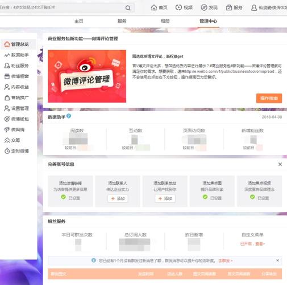Image resolution: width=287 pixels, height=285 pixels.
Task: Click green check icon under 添加焦点视频
Action: coord(252,197)
